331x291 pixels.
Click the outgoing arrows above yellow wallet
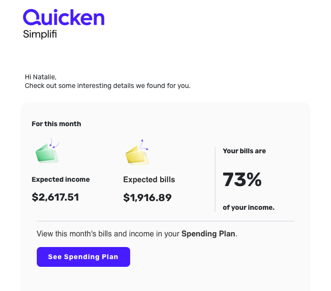click(x=144, y=145)
